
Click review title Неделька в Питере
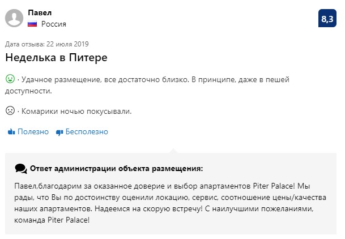tap(56, 58)
